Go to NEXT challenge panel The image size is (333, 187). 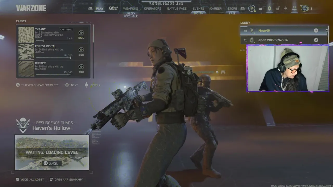pos(74,85)
